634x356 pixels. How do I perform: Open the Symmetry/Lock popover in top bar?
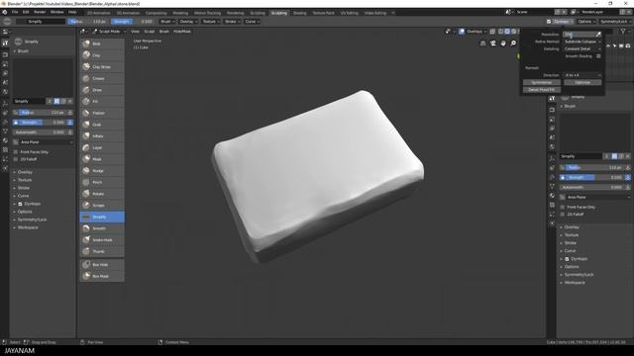pos(615,22)
